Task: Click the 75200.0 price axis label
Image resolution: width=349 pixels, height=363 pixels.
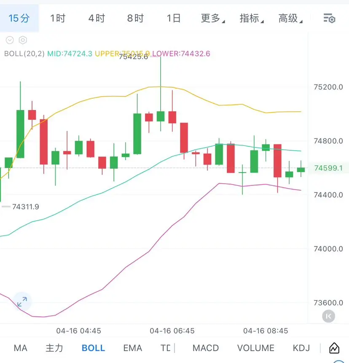Action: pos(328,87)
